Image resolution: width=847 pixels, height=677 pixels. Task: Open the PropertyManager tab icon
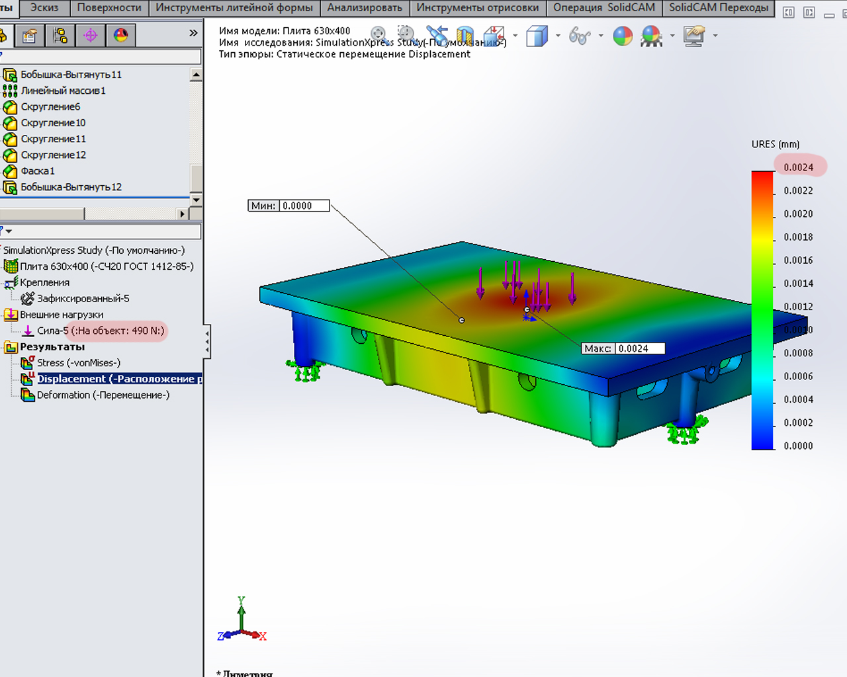coord(30,35)
